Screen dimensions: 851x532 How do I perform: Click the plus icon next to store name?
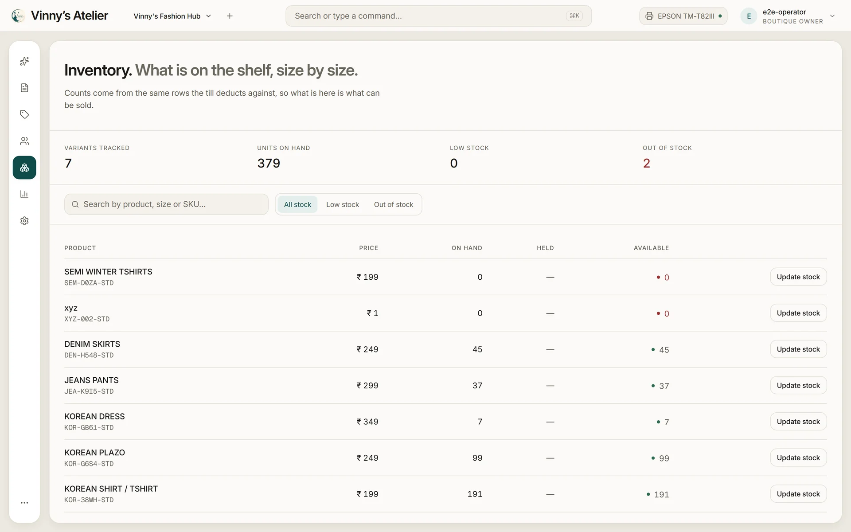click(230, 16)
